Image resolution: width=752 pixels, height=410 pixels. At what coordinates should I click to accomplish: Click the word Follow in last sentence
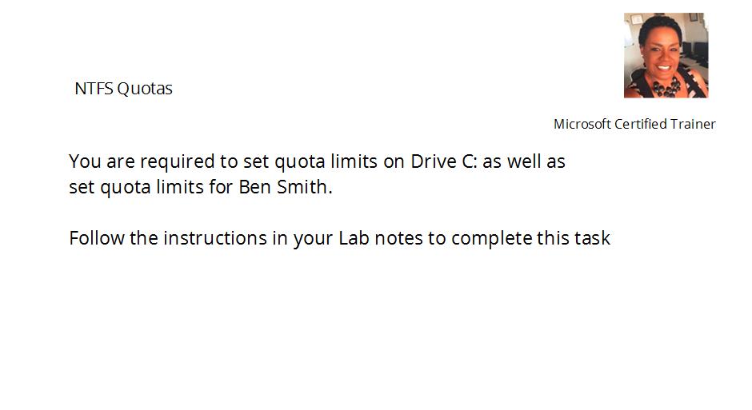[96, 238]
